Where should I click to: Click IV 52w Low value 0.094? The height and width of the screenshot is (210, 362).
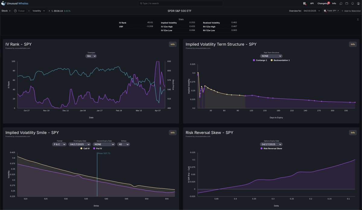click(192, 30)
